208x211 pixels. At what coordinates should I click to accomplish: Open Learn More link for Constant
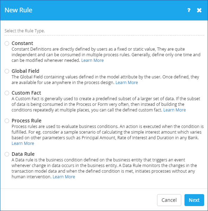[92, 60]
